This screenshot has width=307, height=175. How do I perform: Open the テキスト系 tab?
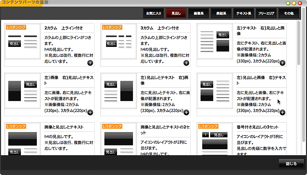tap(244, 13)
